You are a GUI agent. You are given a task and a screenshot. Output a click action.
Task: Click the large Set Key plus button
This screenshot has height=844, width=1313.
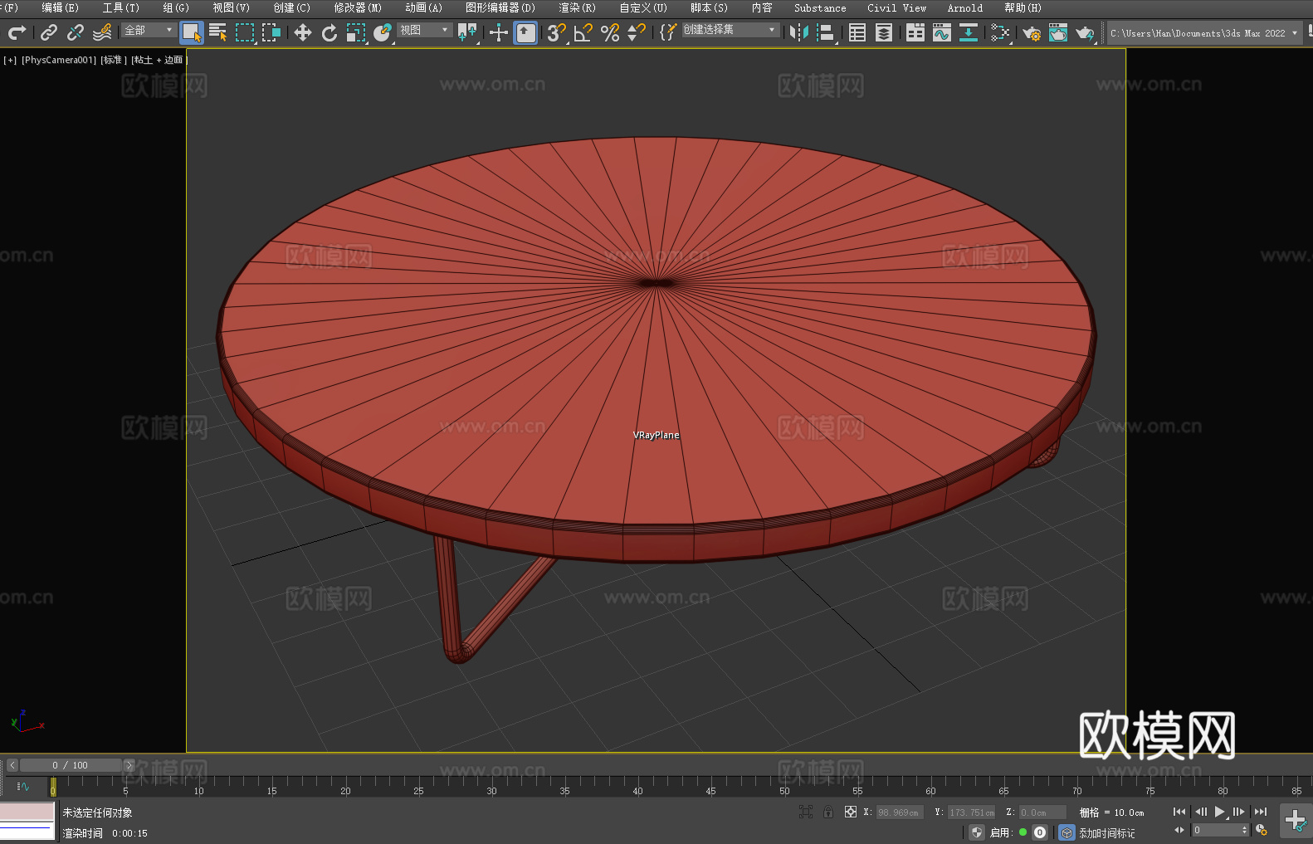1296,821
